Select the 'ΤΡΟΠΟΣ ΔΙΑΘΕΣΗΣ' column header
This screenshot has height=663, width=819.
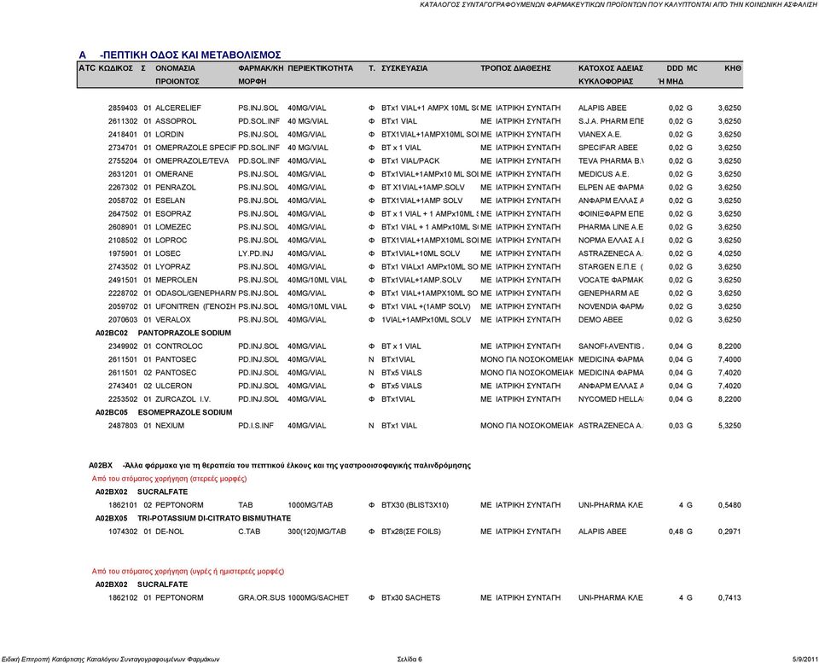[x=515, y=68]
